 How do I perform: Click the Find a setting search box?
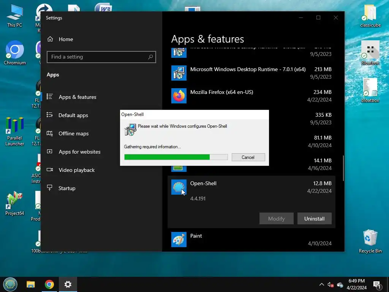(x=101, y=57)
